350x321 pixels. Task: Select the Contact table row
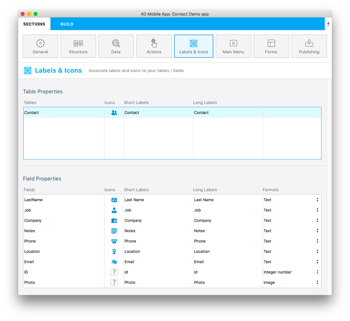pyautogui.click(x=172, y=113)
